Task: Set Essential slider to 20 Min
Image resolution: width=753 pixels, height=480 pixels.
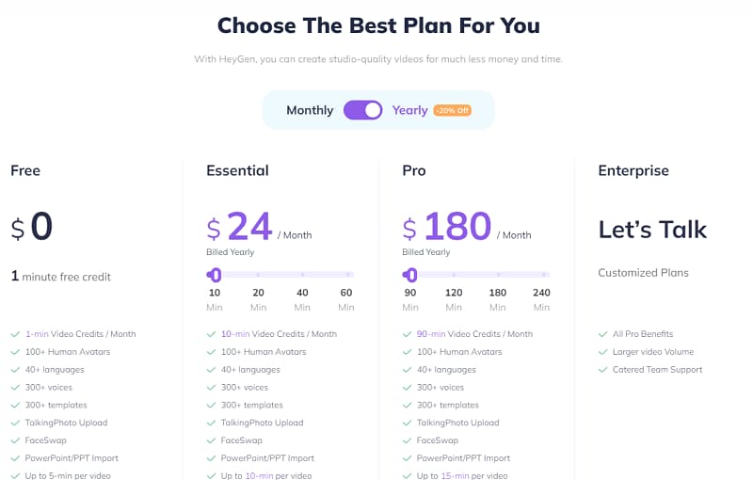Action: point(258,275)
